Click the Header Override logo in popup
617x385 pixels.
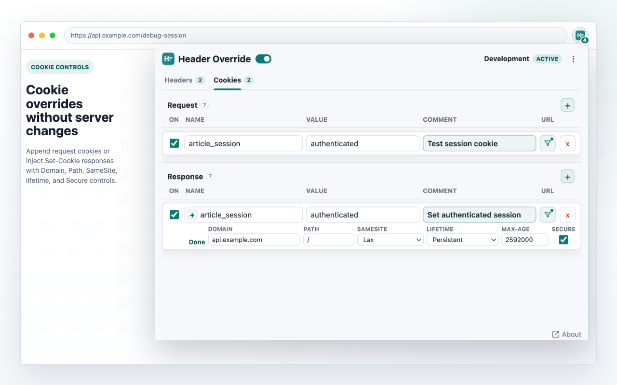coord(168,59)
